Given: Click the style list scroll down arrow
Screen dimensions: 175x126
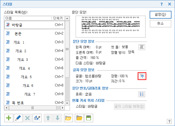Looking at the screenshot, I should pyautogui.click(x=67, y=103).
